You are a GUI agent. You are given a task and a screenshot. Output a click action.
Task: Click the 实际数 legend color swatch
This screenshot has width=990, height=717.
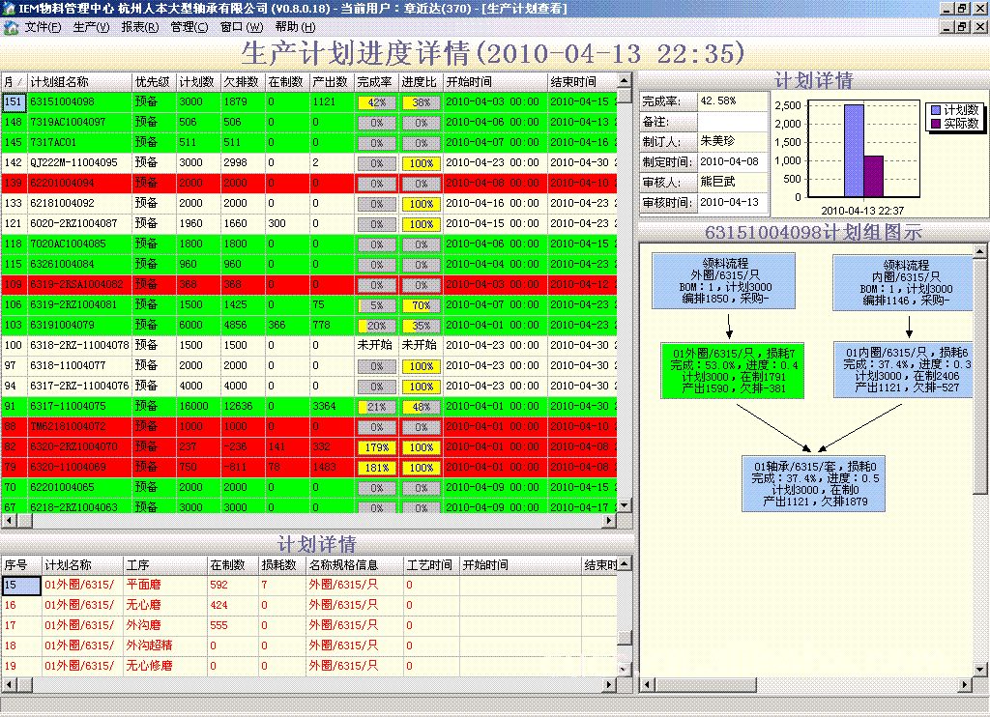pyautogui.click(x=936, y=124)
